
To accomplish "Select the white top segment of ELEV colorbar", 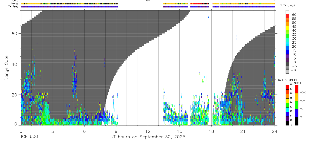I will [x=287, y=12].
